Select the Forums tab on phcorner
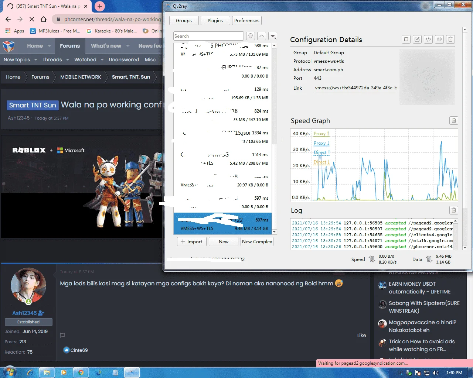The height and width of the screenshot is (378, 473). [70, 46]
